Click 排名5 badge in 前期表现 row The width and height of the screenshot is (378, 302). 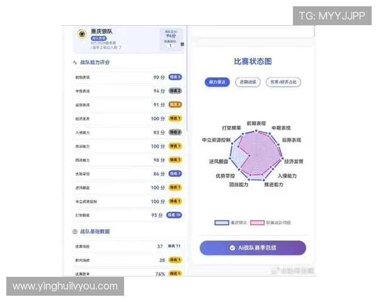[x=175, y=77]
